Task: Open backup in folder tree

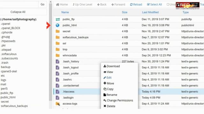Action: click(6, 67)
